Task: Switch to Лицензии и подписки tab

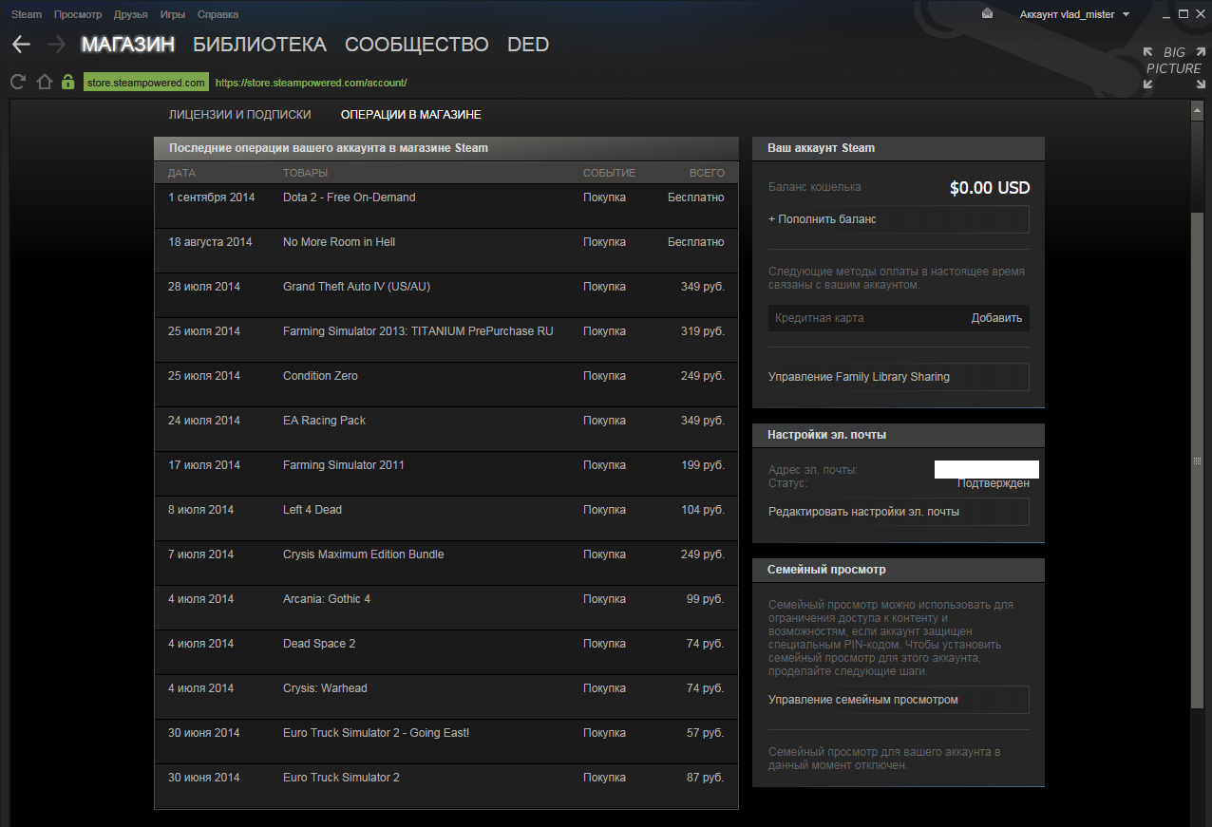Action: [x=240, y=114]
